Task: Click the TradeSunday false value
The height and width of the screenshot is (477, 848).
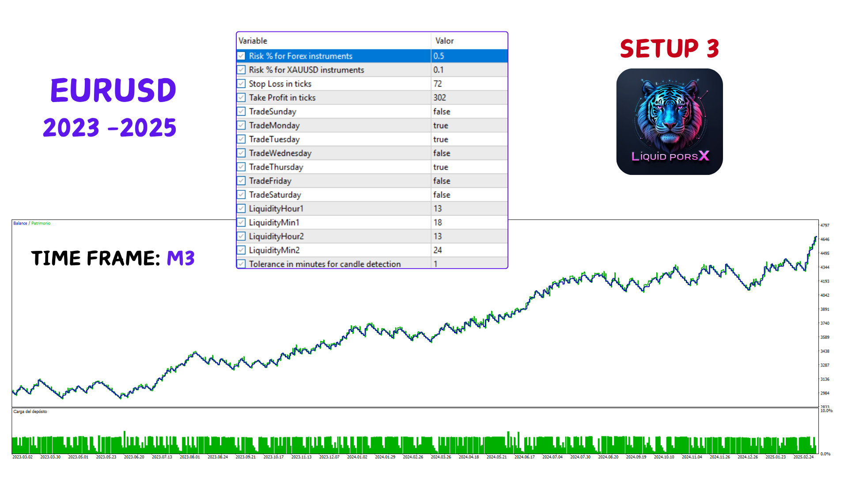Action: 442,112
